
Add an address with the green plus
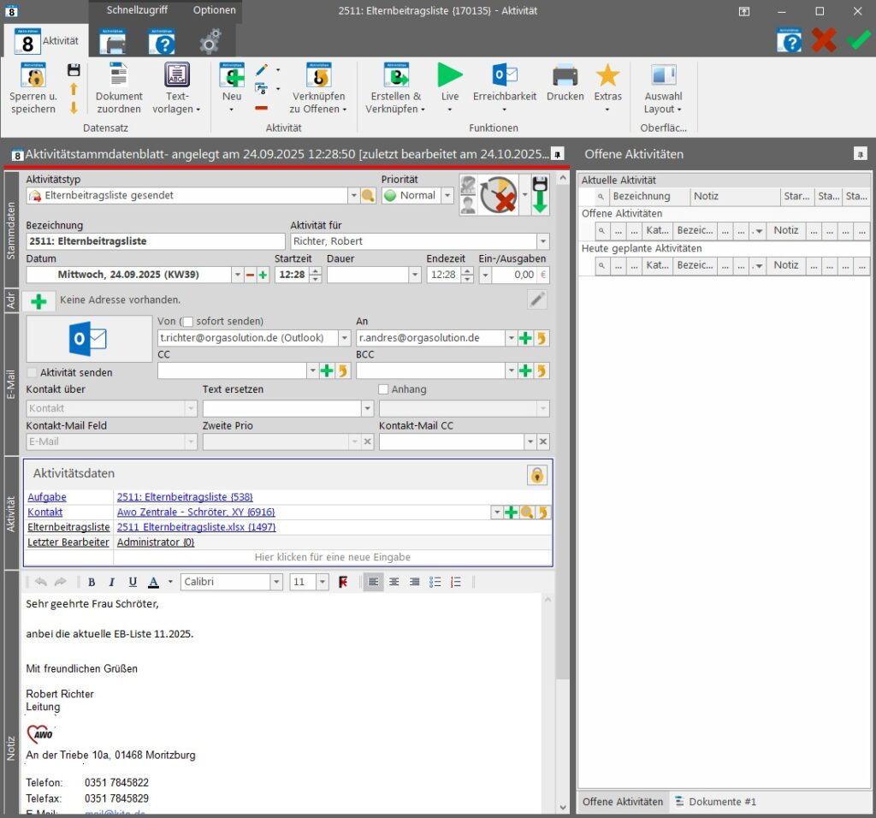38,302
